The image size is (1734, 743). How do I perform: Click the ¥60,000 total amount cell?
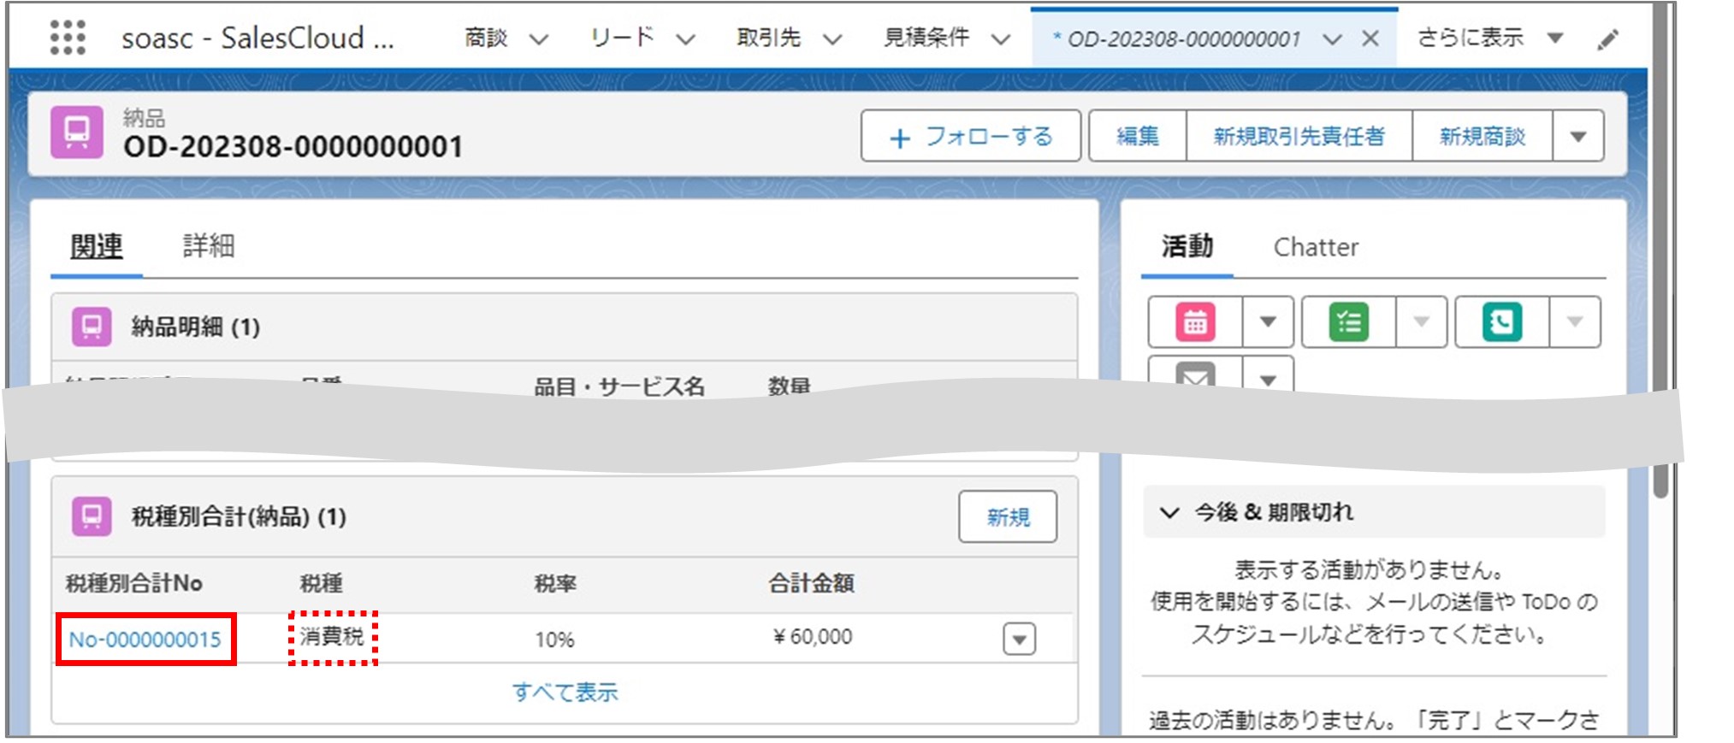(x=812, y=637)
